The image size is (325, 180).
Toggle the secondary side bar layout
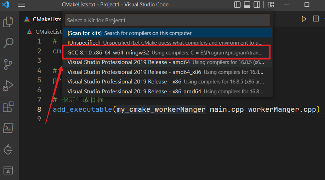point(257,5)
